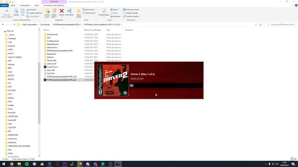The height and width of the screenshot is (167, 298).
Task: Select the MCBACKUP folder in tree
Action: [x=13, y=135]
